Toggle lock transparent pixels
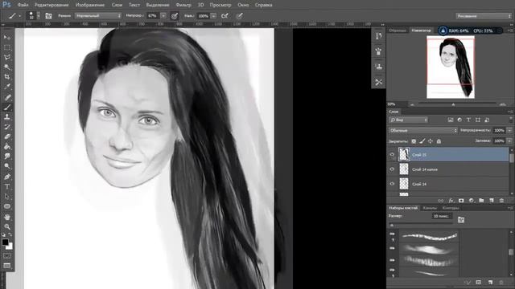Image resolution: width=515 pixels, height=289 pixels. pyautogui.click(x=414, y=141)
